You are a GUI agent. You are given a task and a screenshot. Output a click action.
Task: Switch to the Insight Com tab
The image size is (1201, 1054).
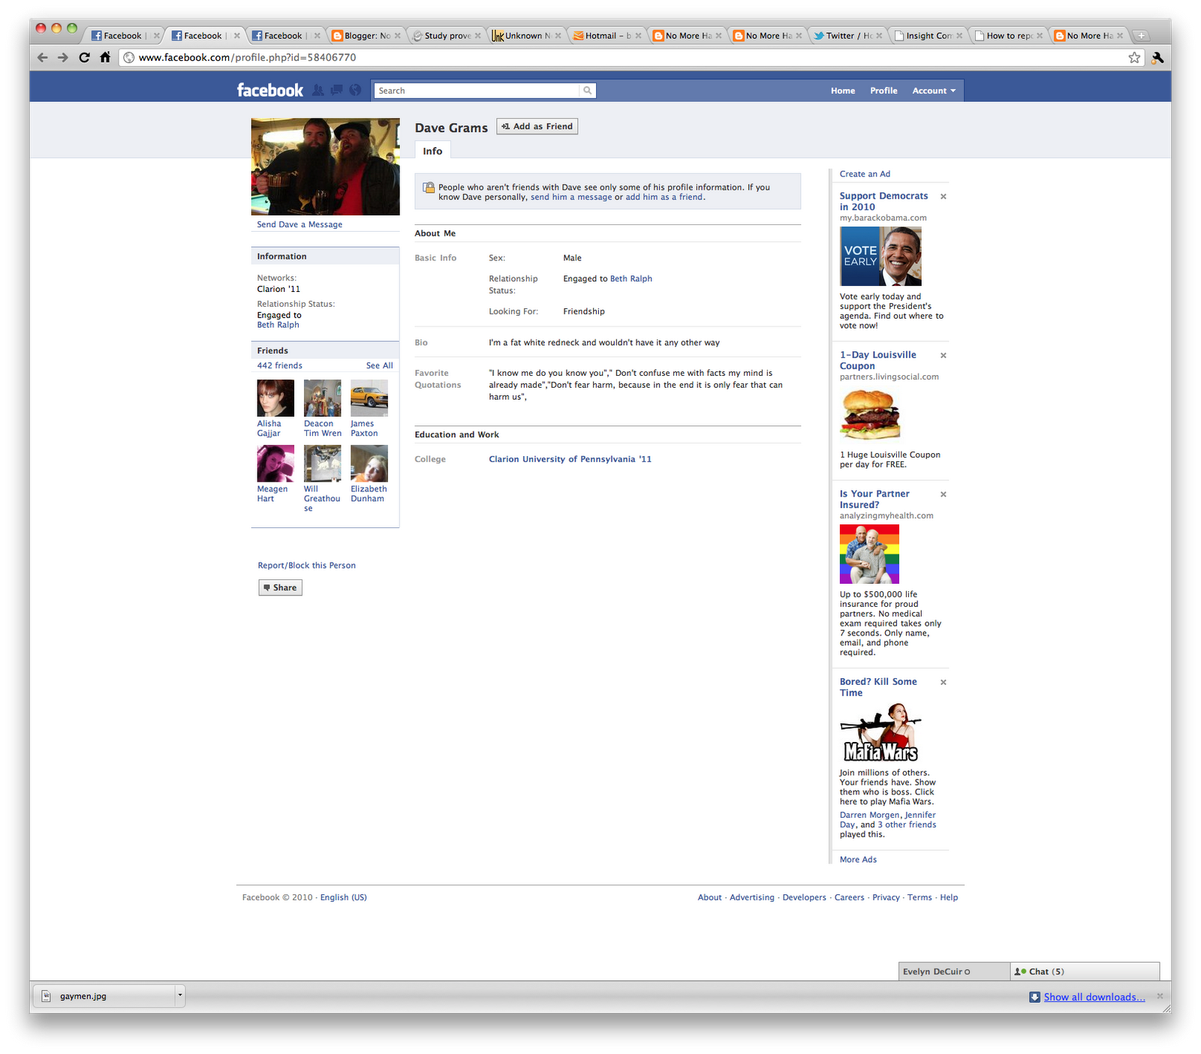(929, 35)
